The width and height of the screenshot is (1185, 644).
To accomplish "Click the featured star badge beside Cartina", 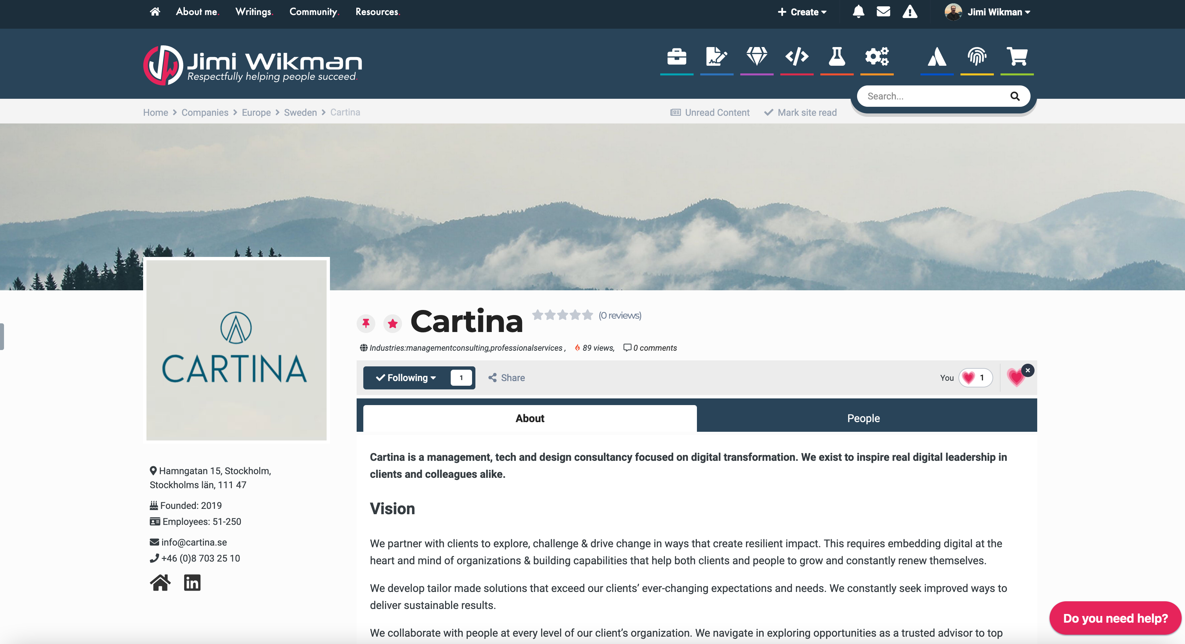I will coord(392,323).
